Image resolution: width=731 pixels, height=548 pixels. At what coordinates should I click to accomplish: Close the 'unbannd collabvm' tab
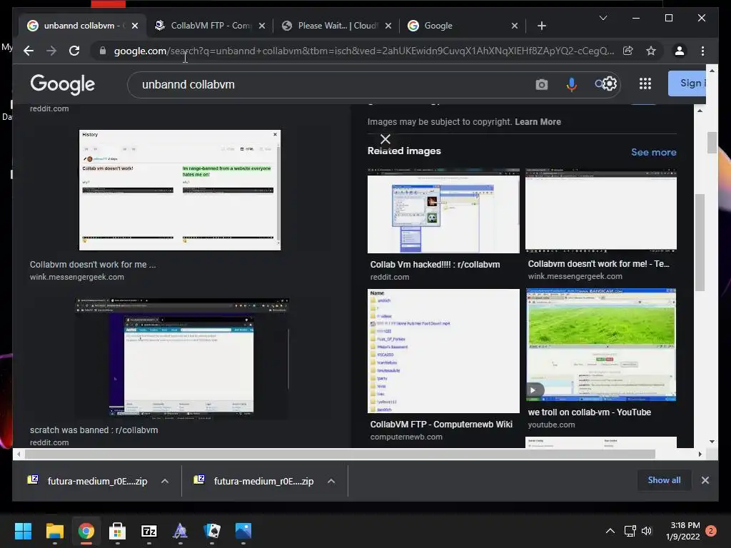(135, 26)
